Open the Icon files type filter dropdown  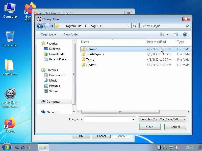pos(163,119)
